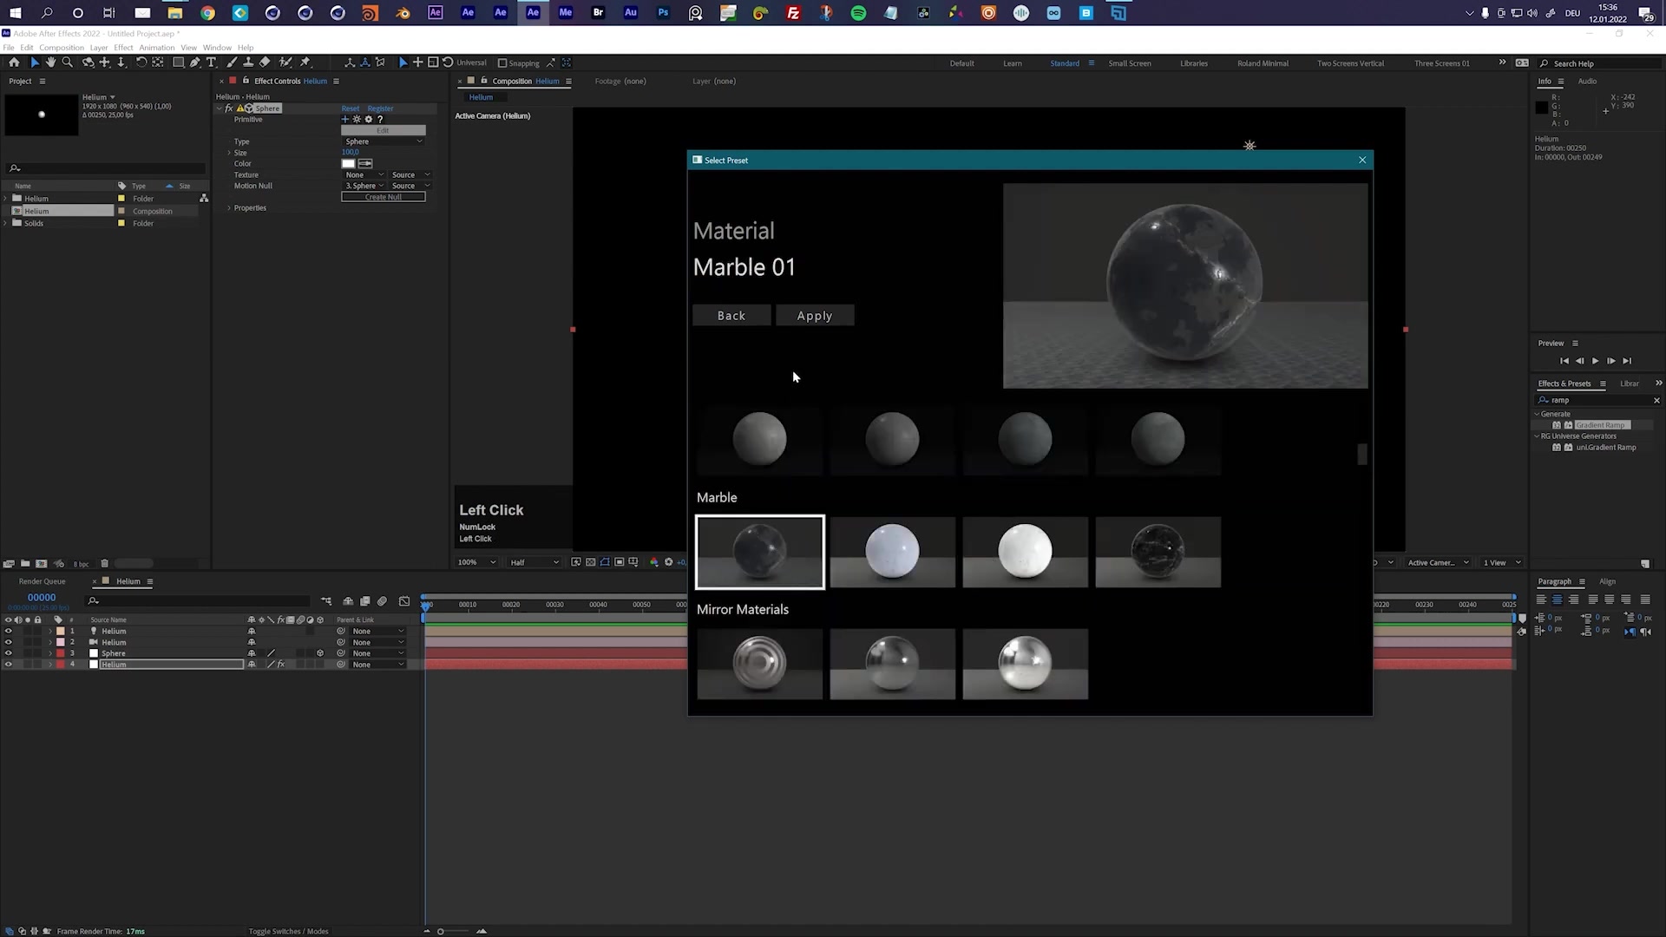Select the Clone Stamp tool
Viewport: 1666px width, 937px height.
[x=248, y=62]
